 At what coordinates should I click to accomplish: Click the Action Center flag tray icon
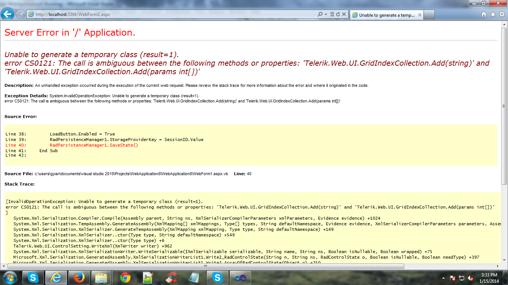pos(453,278)
